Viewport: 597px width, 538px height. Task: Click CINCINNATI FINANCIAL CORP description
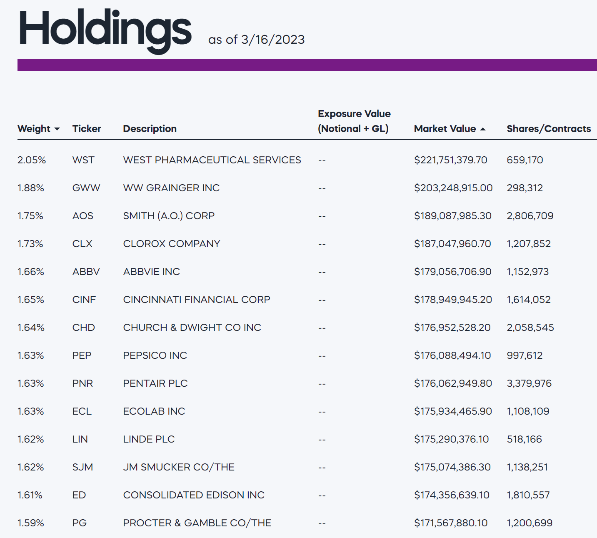(197, 300)
